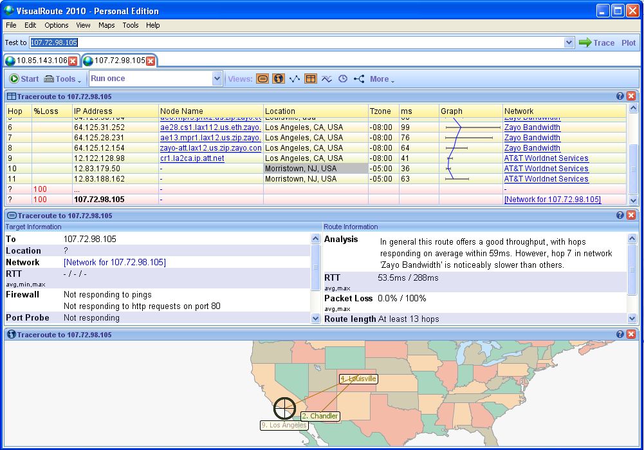The image size is (644, 450).
Task: Toggle the route graph view icon
Action: (x=295, y=79)
